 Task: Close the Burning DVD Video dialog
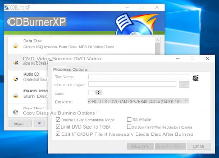click(x=207, y=58)
